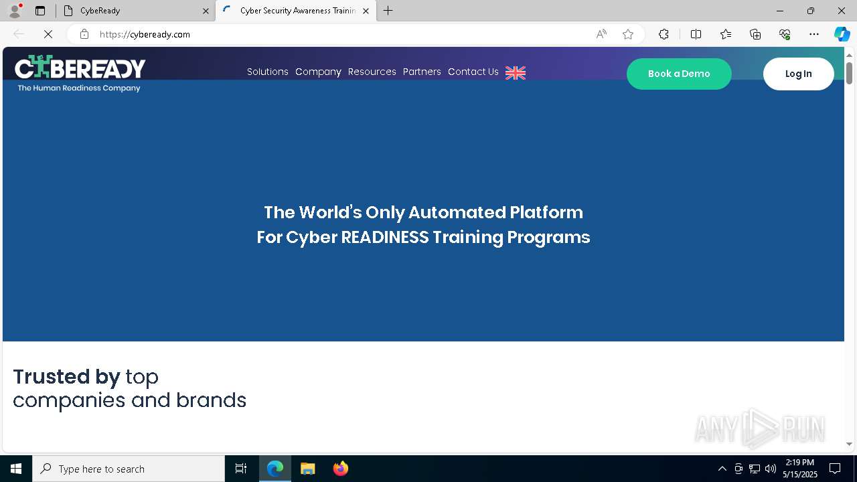Open Settings and more menu
The image size is (857, 482).
click(x=814, y=34)
